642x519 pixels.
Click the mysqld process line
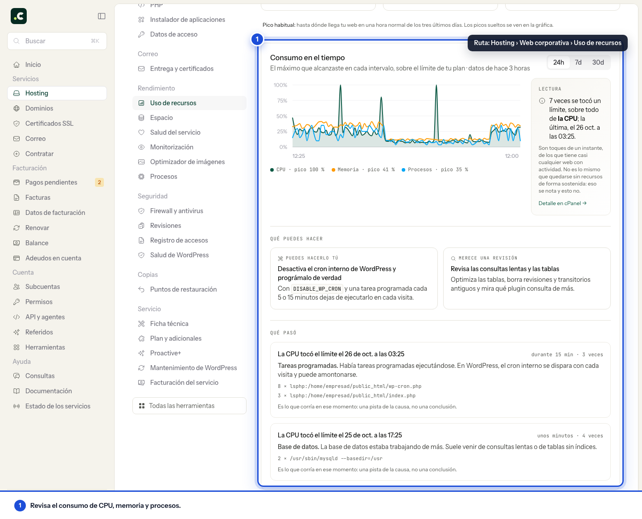click(x=330, y=459)
